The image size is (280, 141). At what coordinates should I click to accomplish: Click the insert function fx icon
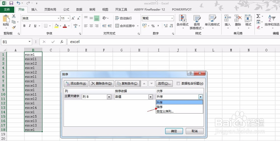click(62, 42)
